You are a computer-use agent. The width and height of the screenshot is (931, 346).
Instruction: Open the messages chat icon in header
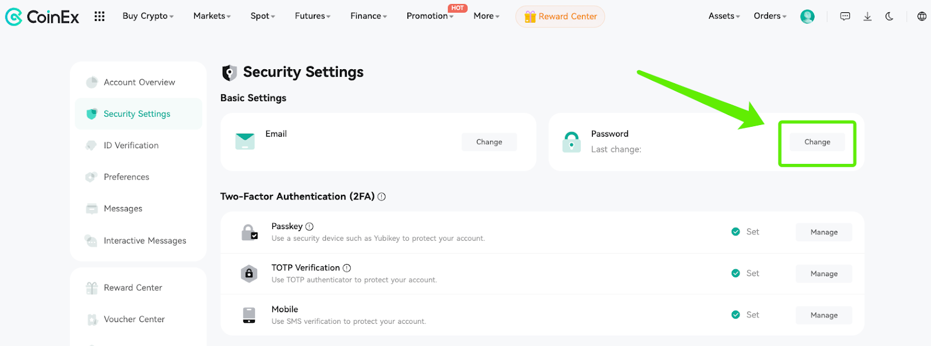tap(845, 16)
